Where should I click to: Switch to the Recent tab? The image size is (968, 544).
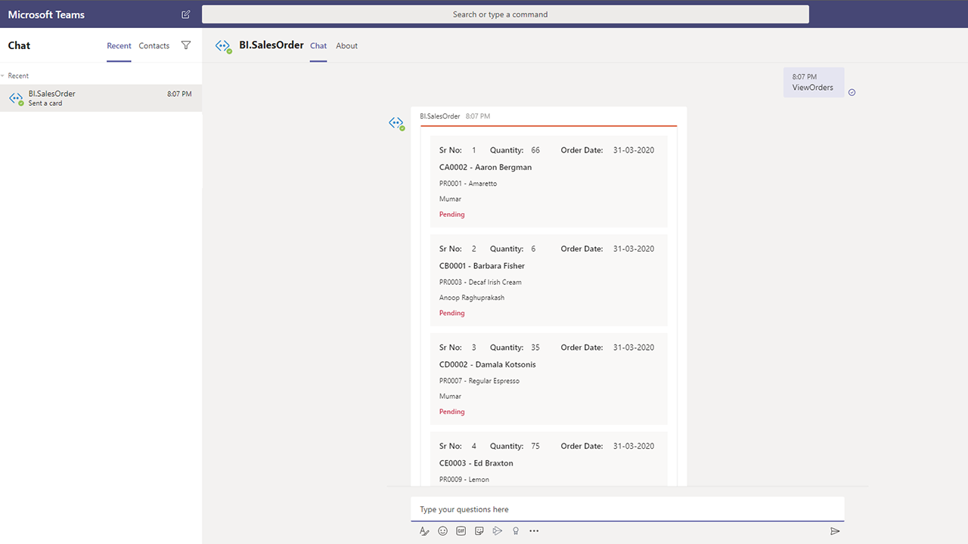point(119,46)
